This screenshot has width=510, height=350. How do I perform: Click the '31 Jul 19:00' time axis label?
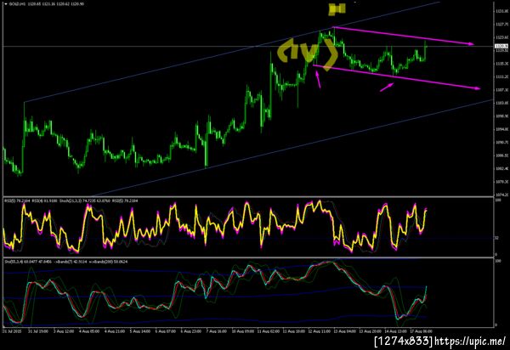38,331
